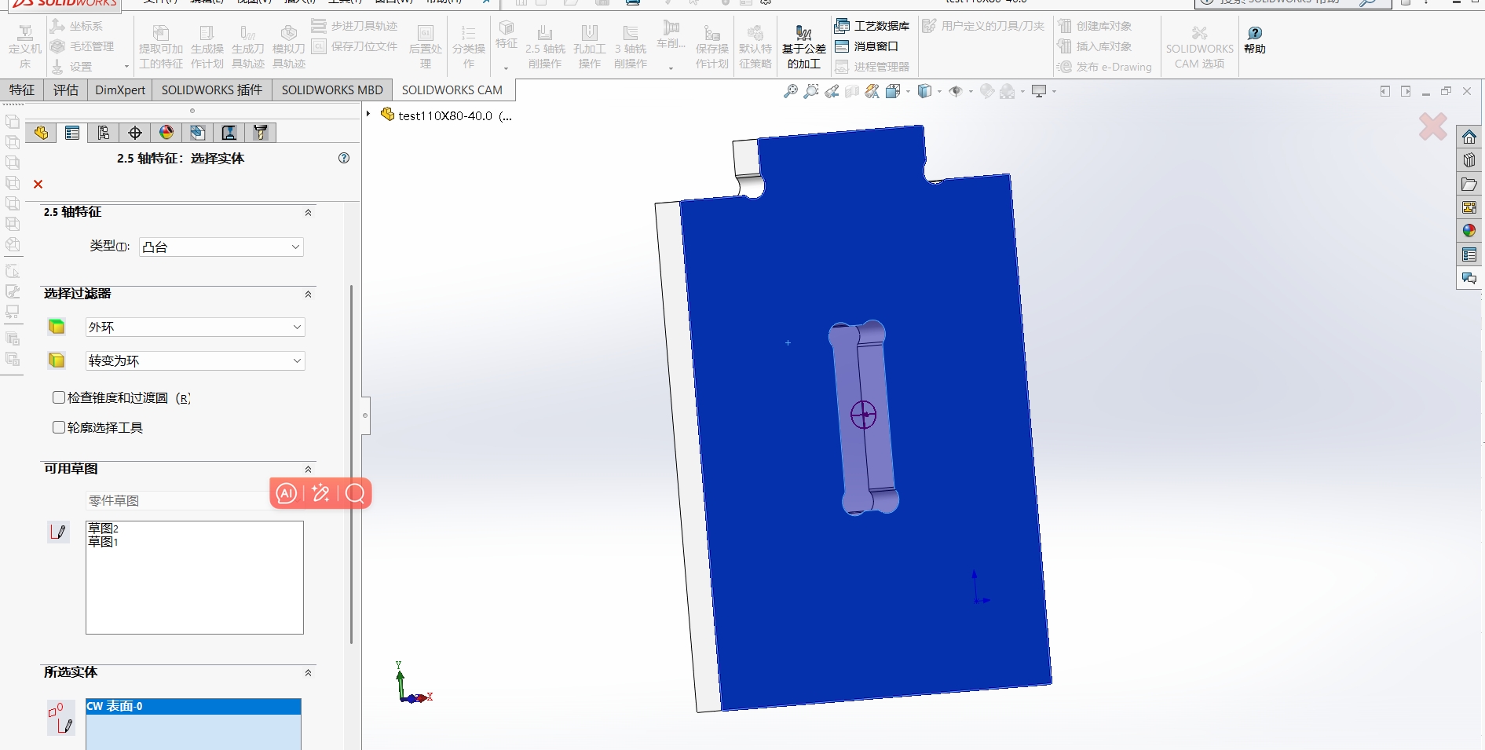Click the Technology Database (工艺数据库) button

coord(872,26)
